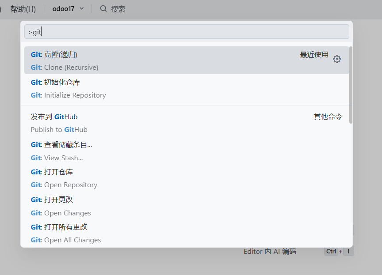Click the Editor 内 AI 编码 hint
This screenshot has width=382, height=275.
(270, 252)
